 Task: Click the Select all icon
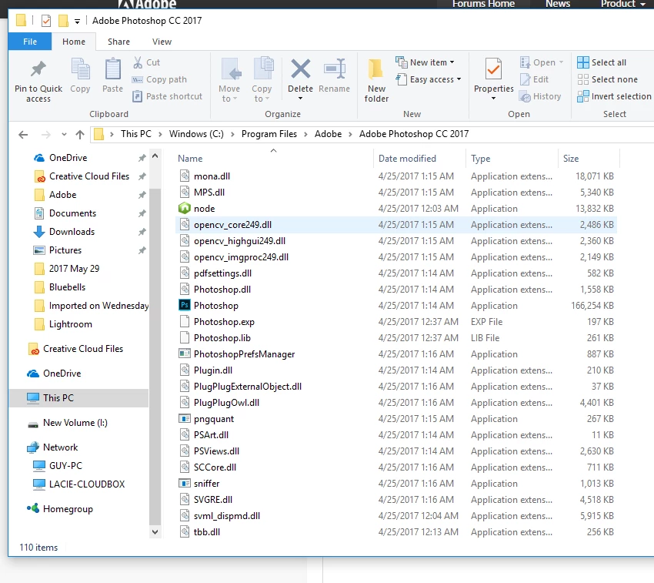583,62
